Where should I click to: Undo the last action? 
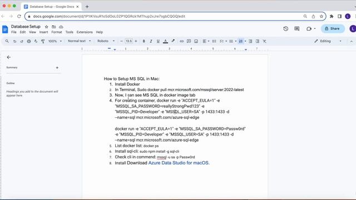14,41
